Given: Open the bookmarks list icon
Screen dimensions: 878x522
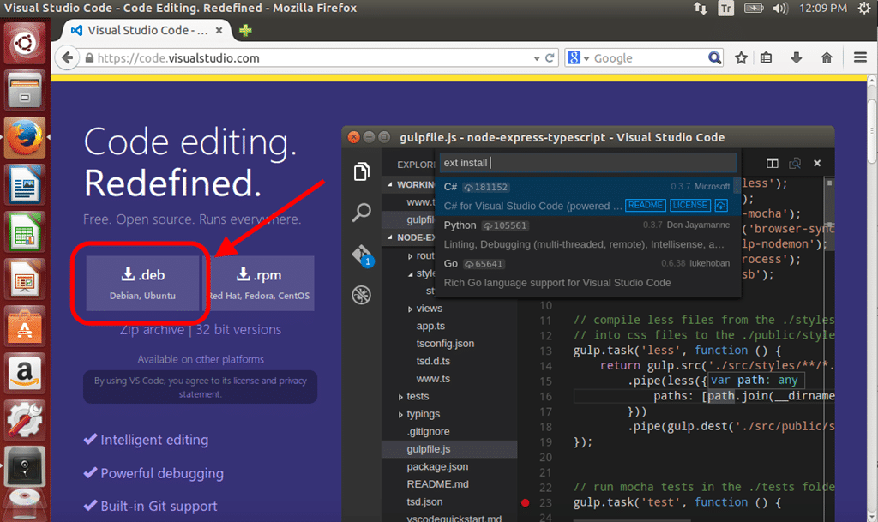Looking at the screenshot, I should point(766,57).
